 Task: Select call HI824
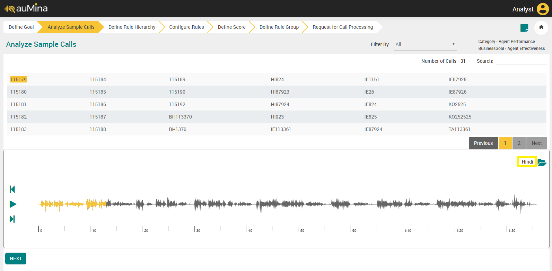pos(277,79)
